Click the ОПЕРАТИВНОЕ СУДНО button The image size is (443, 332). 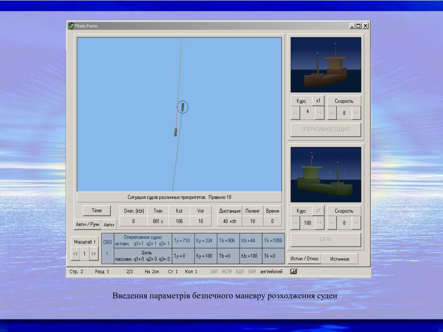326,130
